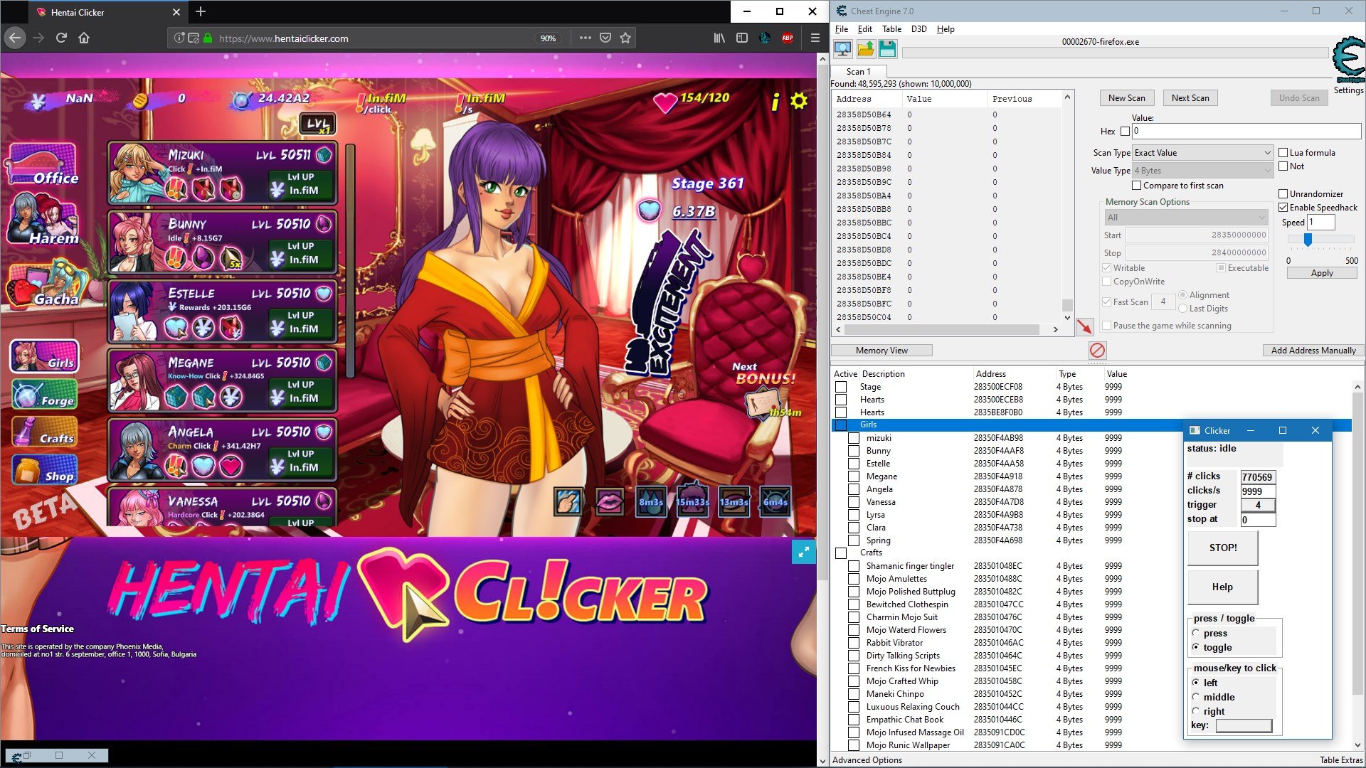The width and height of the screenshot is (1366, 768).
Task: Select the Scan 1 tab
Action: (x=859, y=71)
